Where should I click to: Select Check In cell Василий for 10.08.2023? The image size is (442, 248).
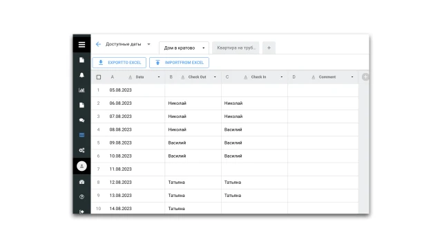click(255, 156)
